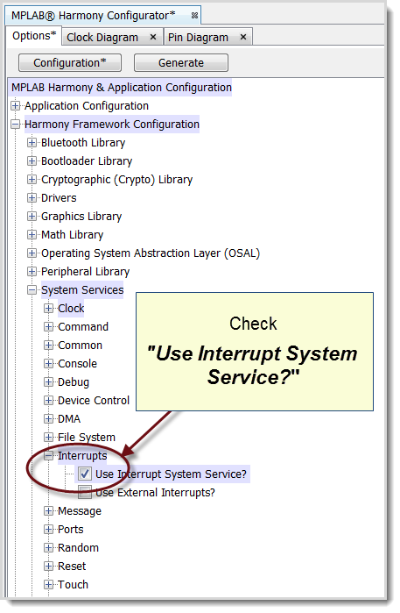Switch to the Clock Diagram tab
Image resolution: width=400 pixels, height=613 pixels.
coord(102,38)
